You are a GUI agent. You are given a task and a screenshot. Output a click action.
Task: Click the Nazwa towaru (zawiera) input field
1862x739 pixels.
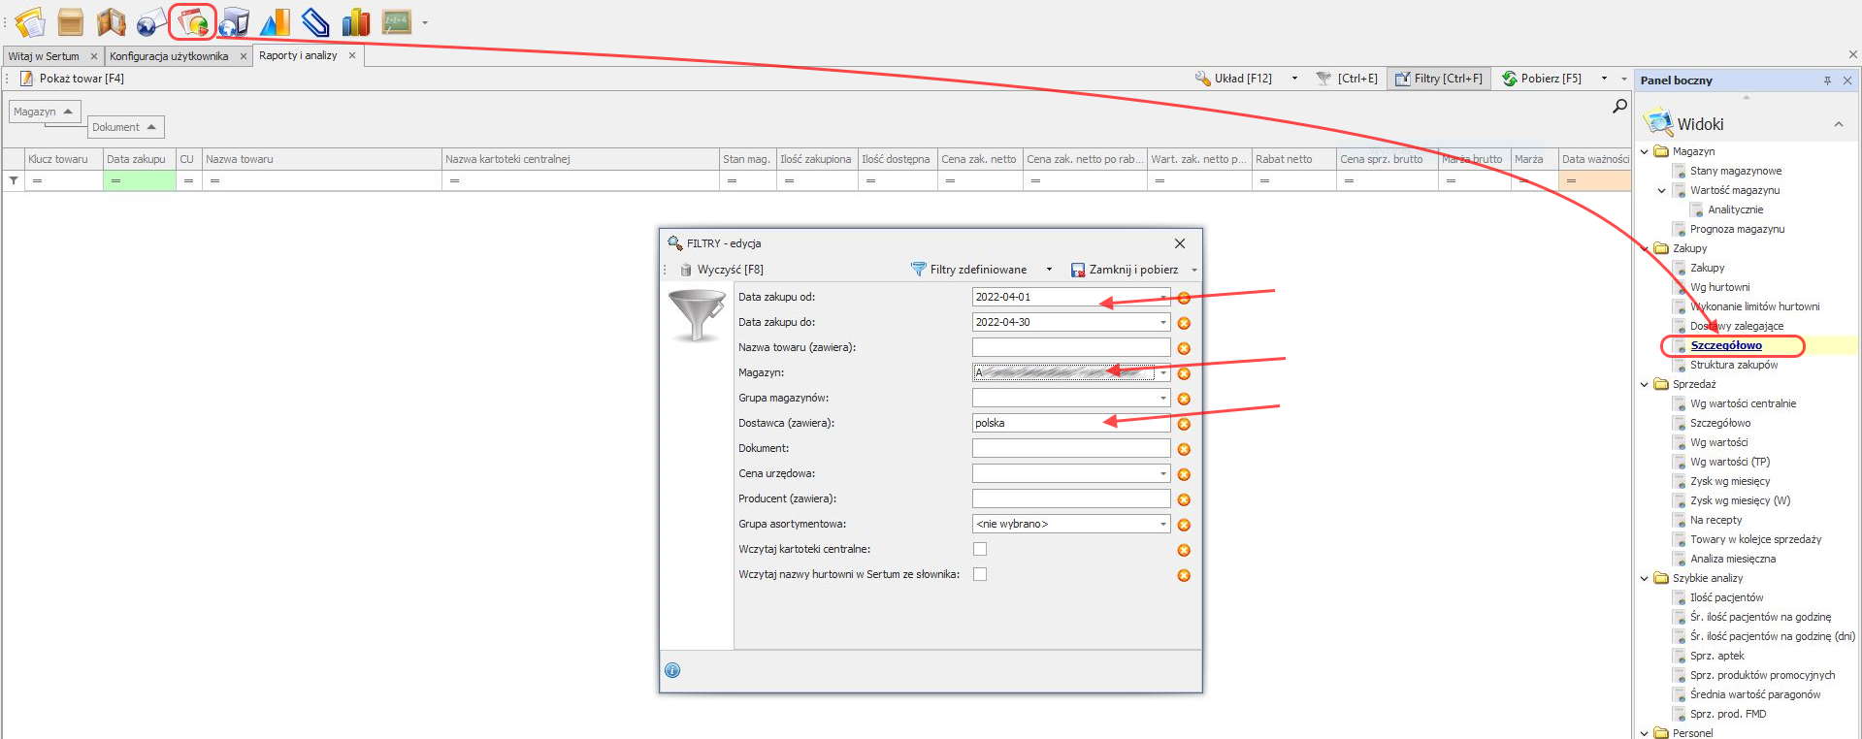[x=1070, y=347]
